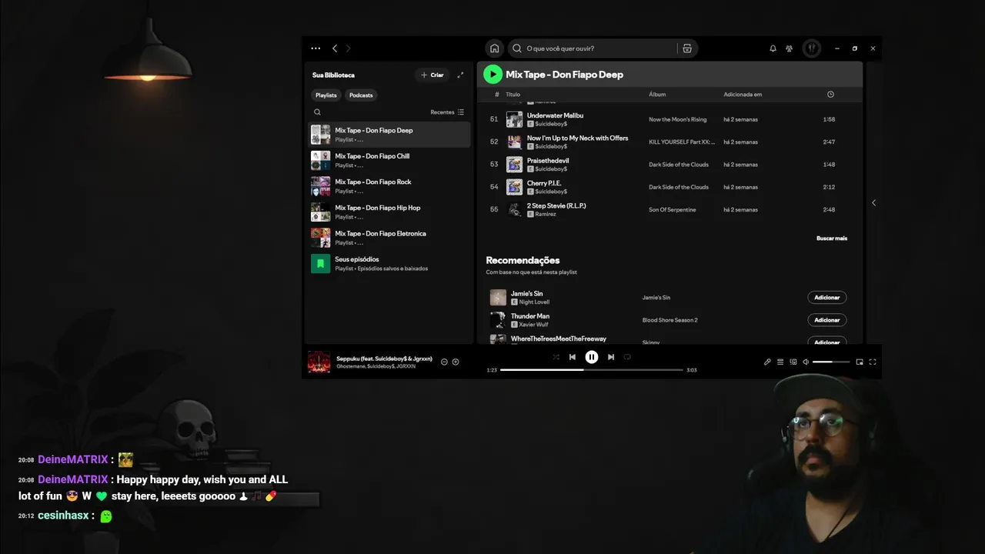Open Mix Tape - Don Fiapo Hip Hop playlist
This screenshot has height=554, width=985.
pos(389,212)
